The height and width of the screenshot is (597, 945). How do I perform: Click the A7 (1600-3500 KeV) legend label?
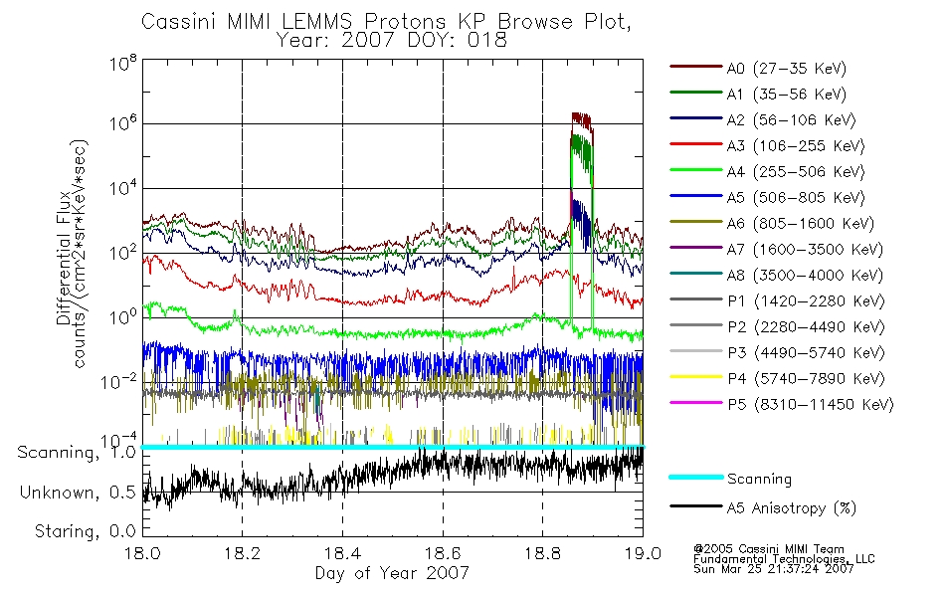point(805,250)
